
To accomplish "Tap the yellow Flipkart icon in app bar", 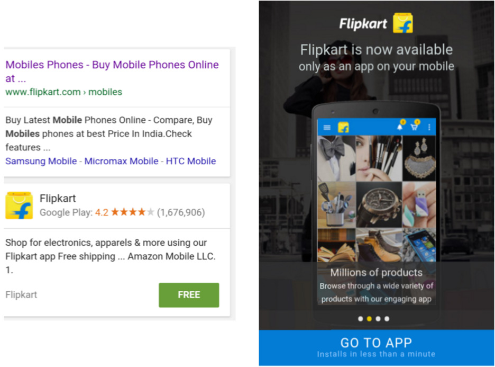I will [343, 128].
